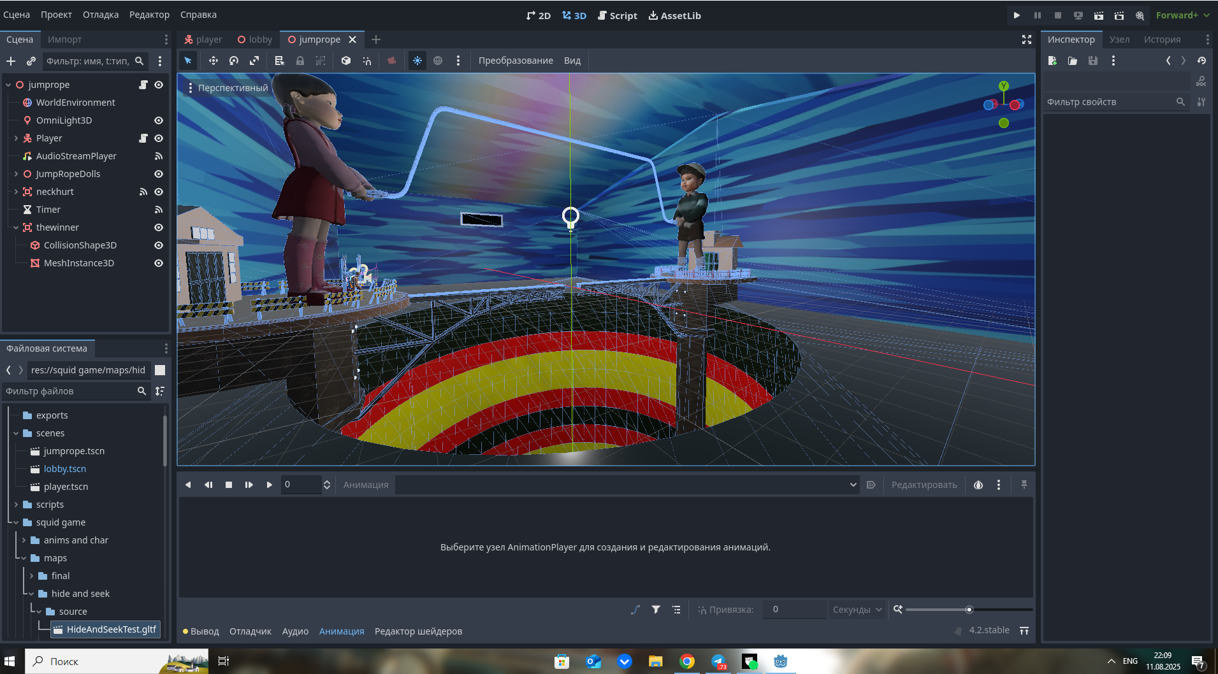Activate the Move Mode tool
Viewport: 1218px width, 674px height.
pos(213,61)
